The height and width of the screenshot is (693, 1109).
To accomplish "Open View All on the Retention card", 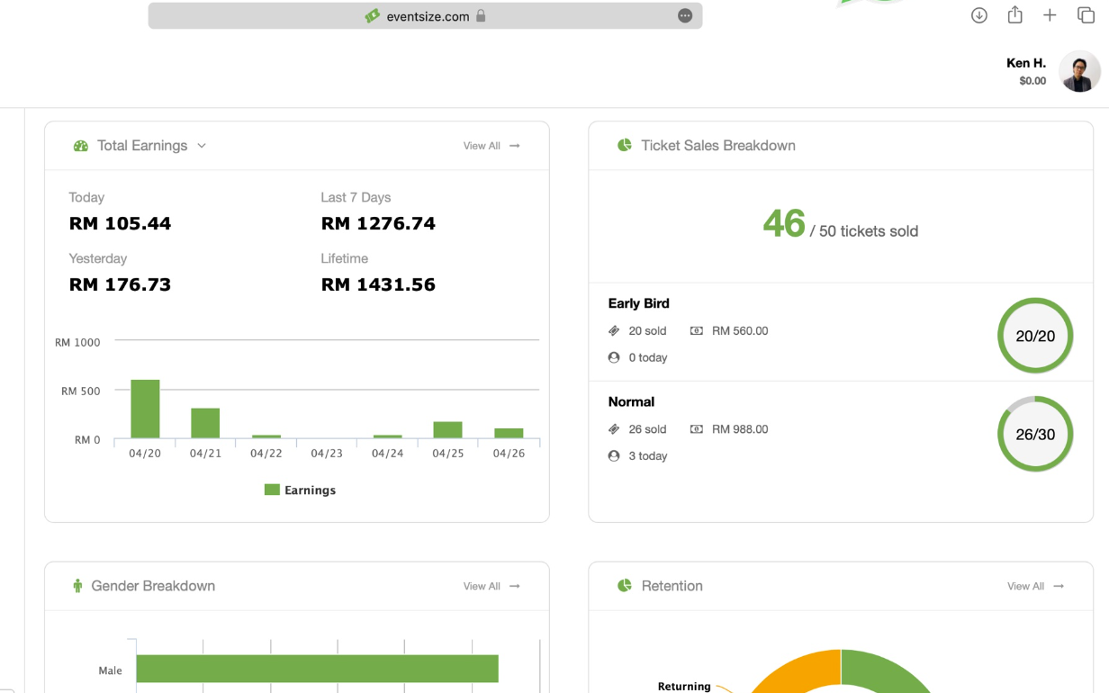I will (x=1033, y=586).
